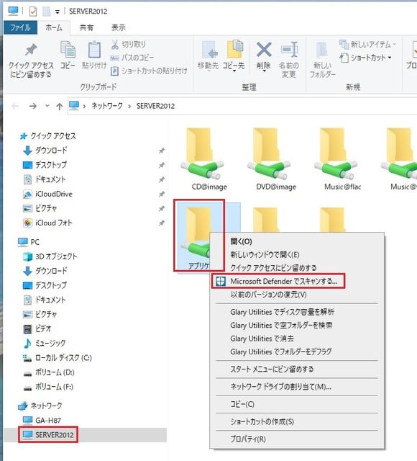Click the iCloudDrive icon in Quick Access
Viewport: 417px width, 461px height.
click(27, 194)
